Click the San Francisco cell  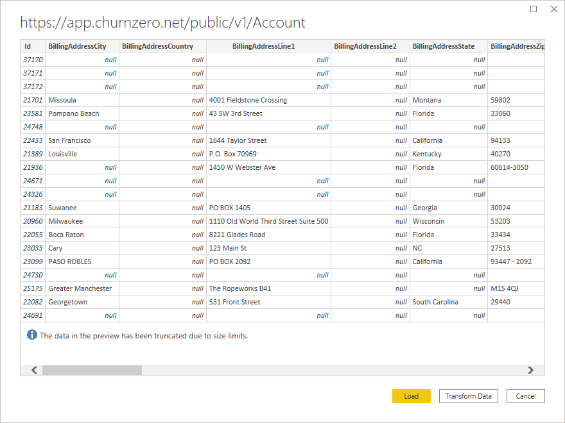tap(82, 140)
